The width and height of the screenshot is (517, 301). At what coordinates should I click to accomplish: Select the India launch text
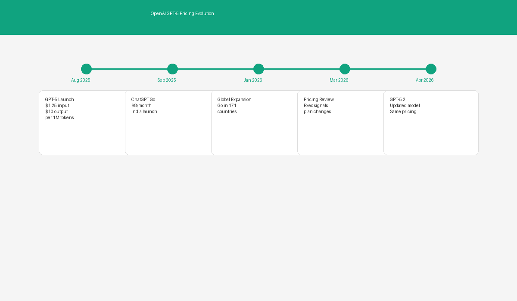[x=144, y=111]
